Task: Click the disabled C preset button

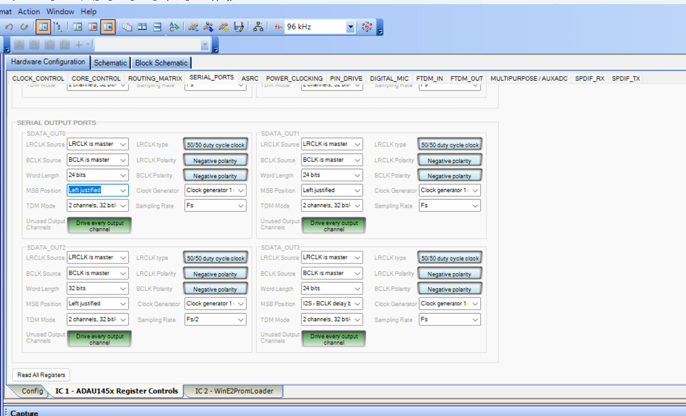Action: click(50, 45)
